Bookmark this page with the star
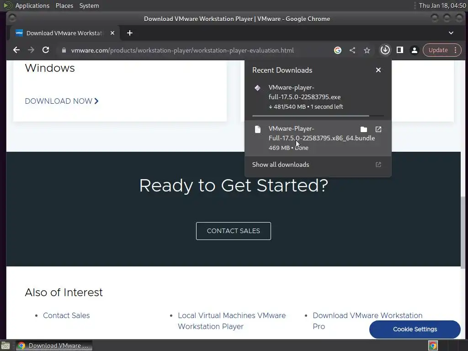 [x=367, y=50]
